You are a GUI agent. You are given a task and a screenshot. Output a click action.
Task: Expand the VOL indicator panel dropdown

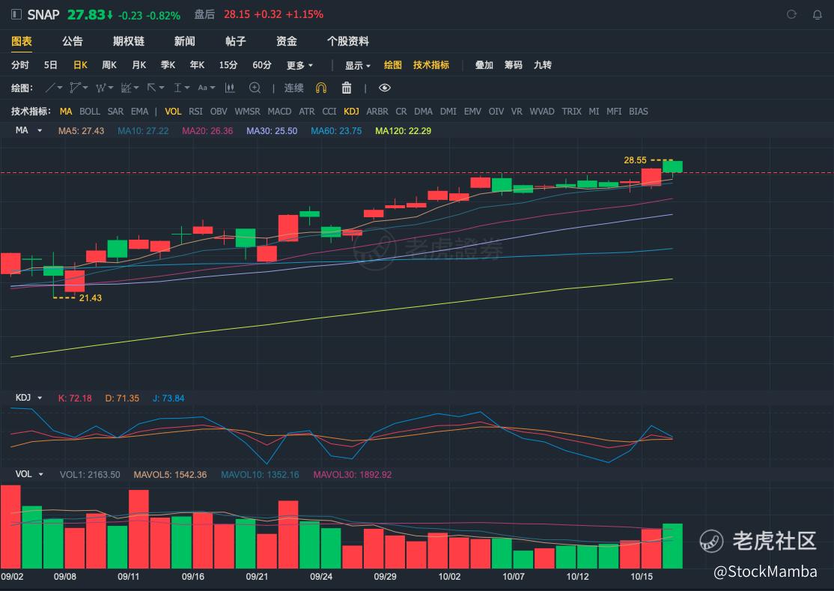click(x=40, y=474)
